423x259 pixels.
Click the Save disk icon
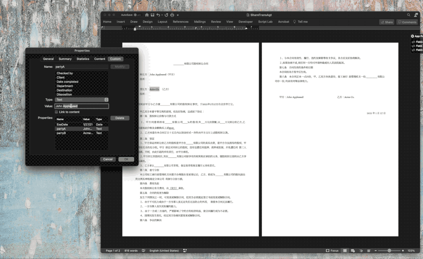(153, 15)
